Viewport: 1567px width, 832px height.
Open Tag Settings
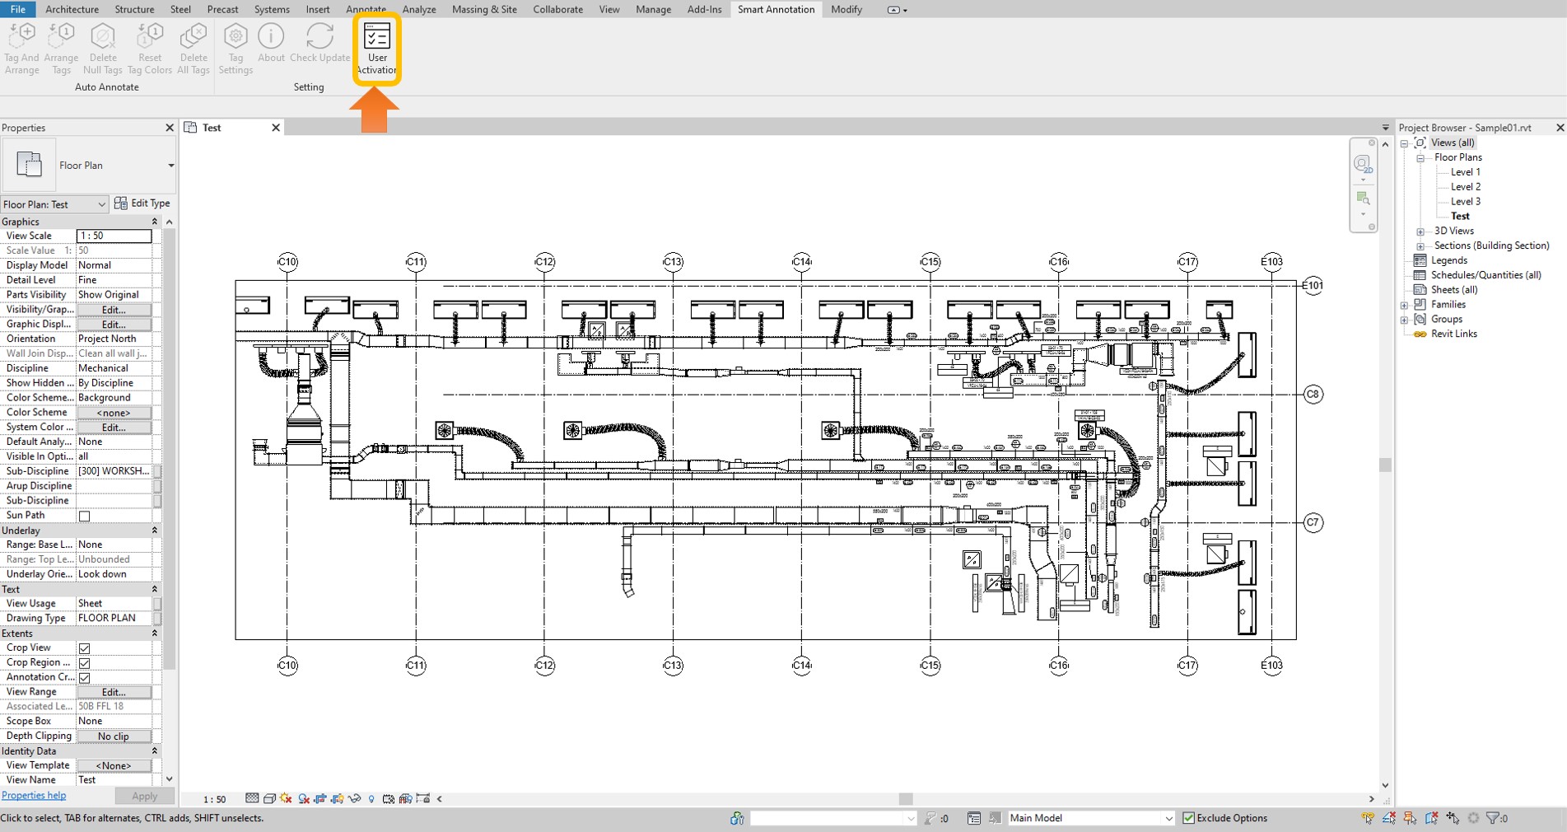(x=236, y=49)
